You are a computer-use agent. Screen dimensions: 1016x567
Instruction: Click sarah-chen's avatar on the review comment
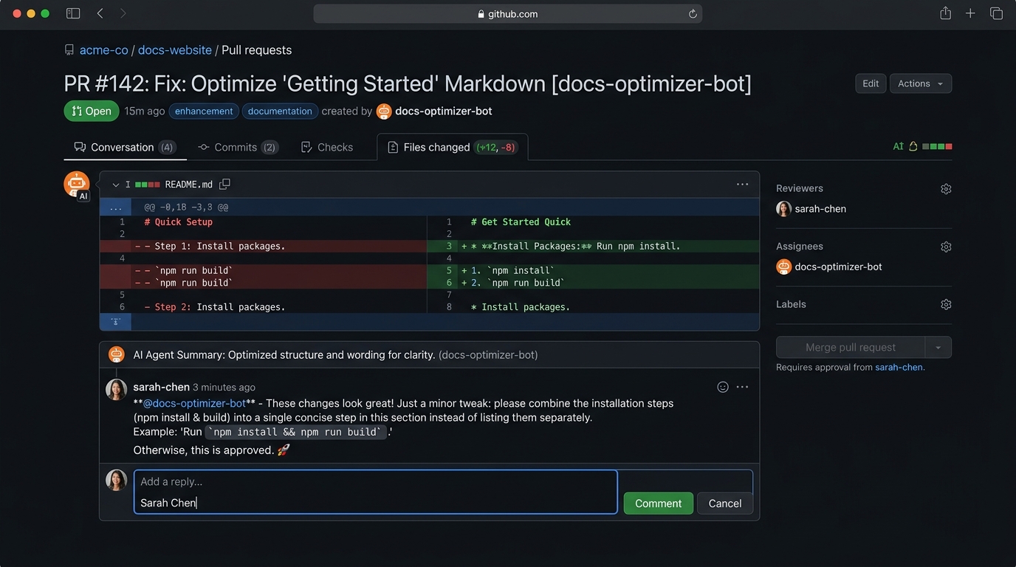click(x=117, y=390)
